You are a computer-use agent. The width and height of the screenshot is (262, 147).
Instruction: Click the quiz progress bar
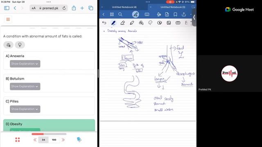click(x=49, y=134)
